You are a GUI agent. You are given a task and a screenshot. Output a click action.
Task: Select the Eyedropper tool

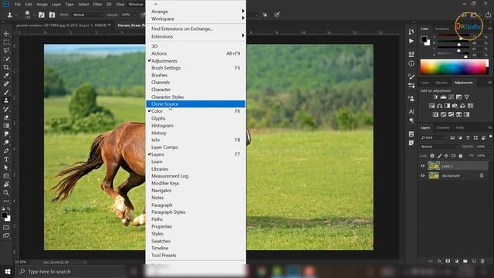point(6,76)
